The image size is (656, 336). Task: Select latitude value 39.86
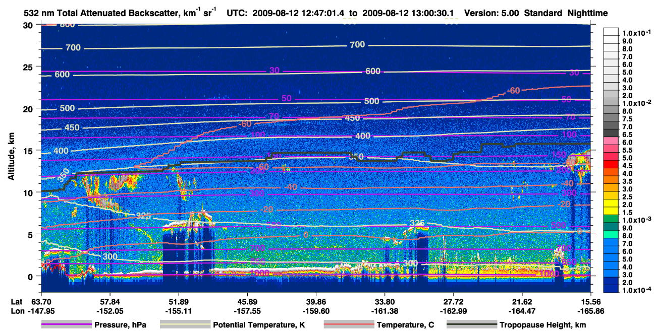(x=316, y=301)
